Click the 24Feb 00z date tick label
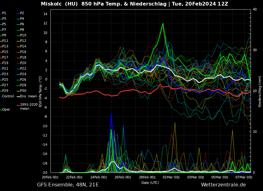The height and width of the screenshot is (191, 263). pos(98,177)
